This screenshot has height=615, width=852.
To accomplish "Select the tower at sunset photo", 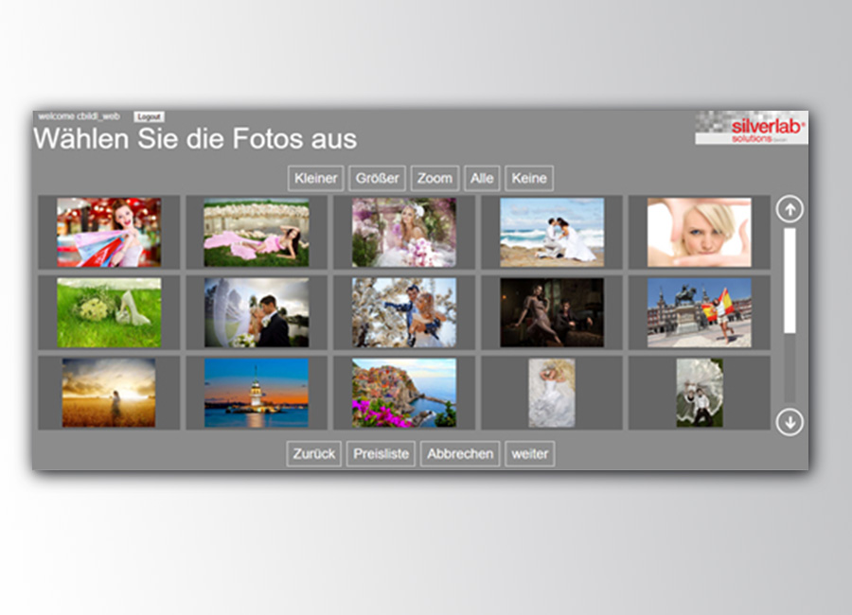I will click(257, 393).
